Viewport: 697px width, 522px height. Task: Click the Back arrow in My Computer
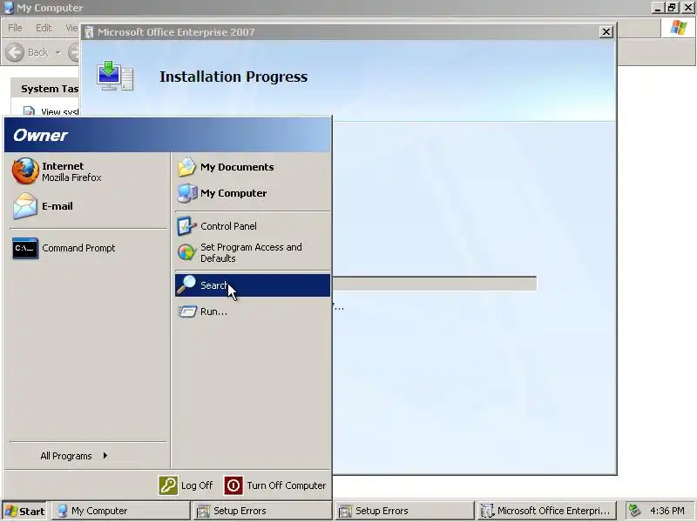[15, 52]
